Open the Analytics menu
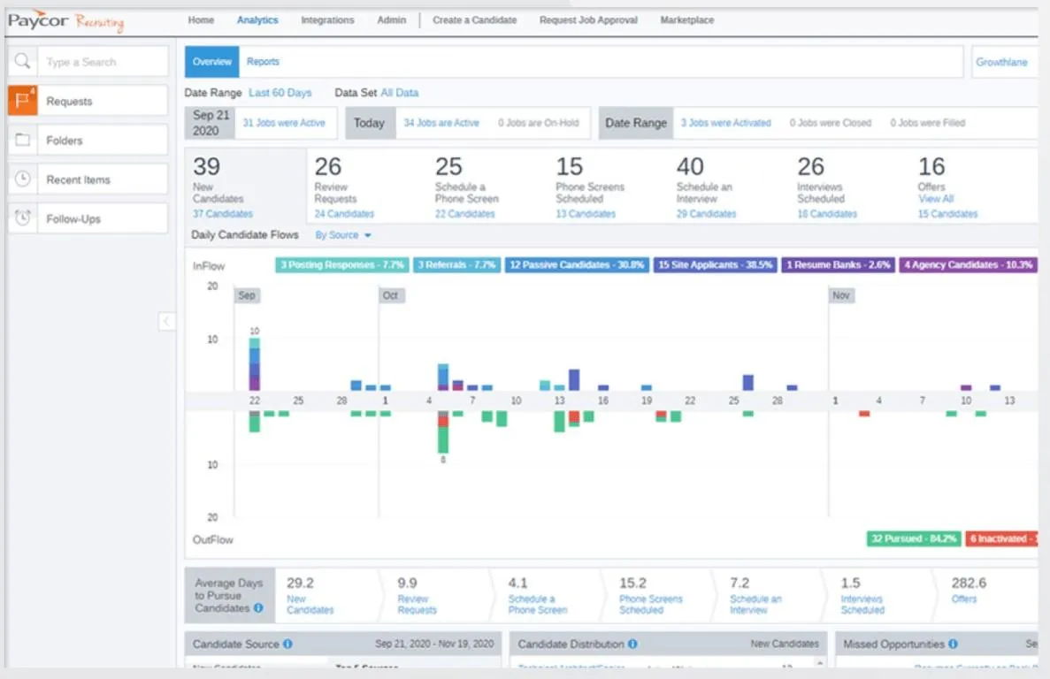 tap(257, 20)
